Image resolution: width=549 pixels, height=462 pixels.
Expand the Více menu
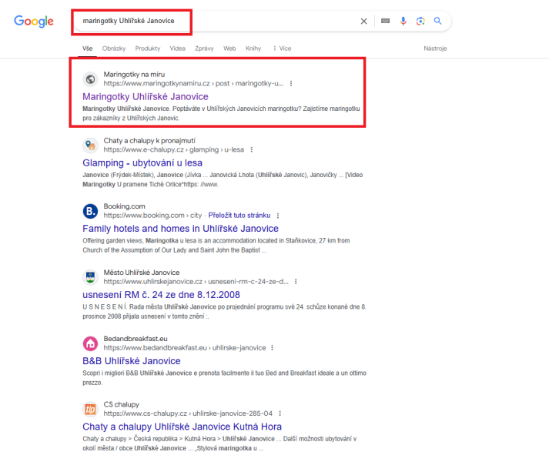283,49
